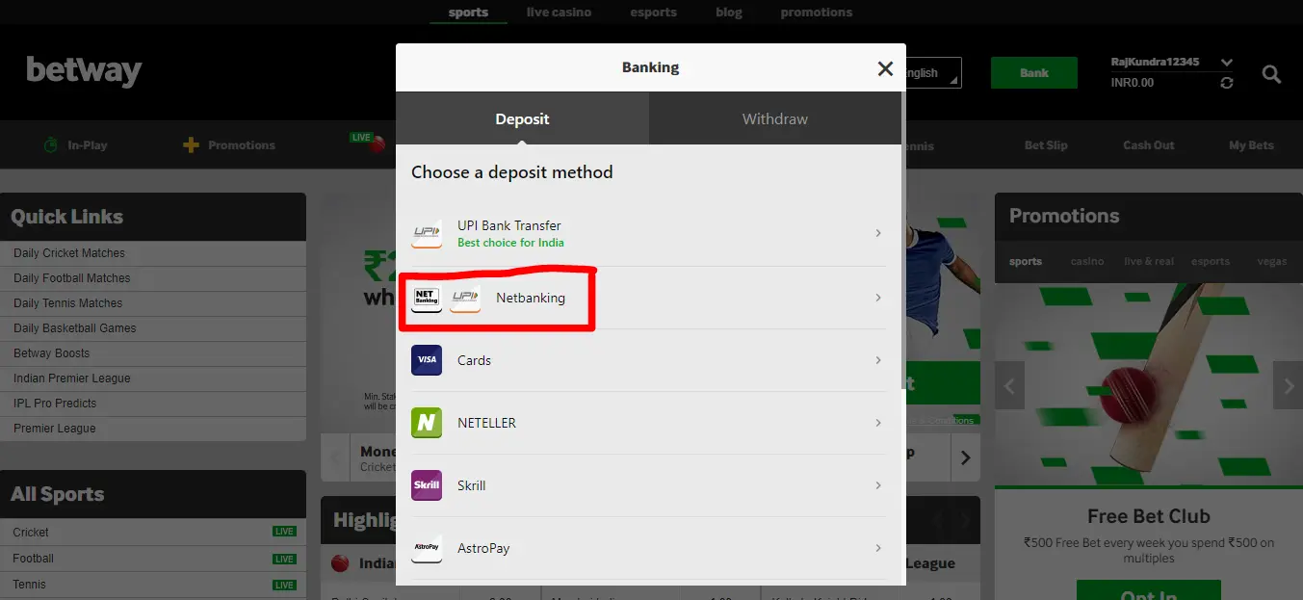Click the UPI logo beside Netbanking
1303x600 pixels.
point(465,298)
